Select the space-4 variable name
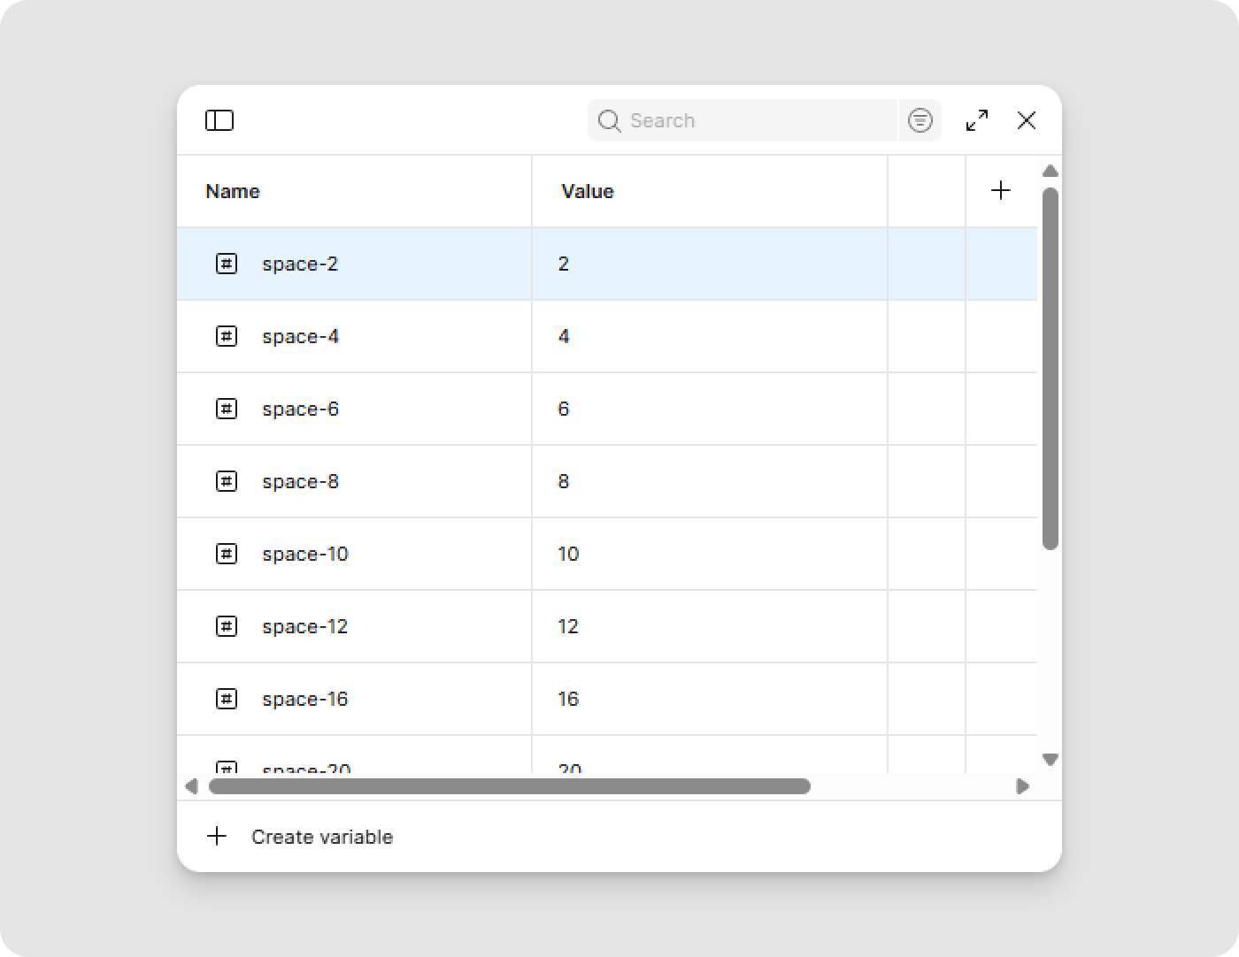The image size is (1239, 957). (x=300, y=336)
